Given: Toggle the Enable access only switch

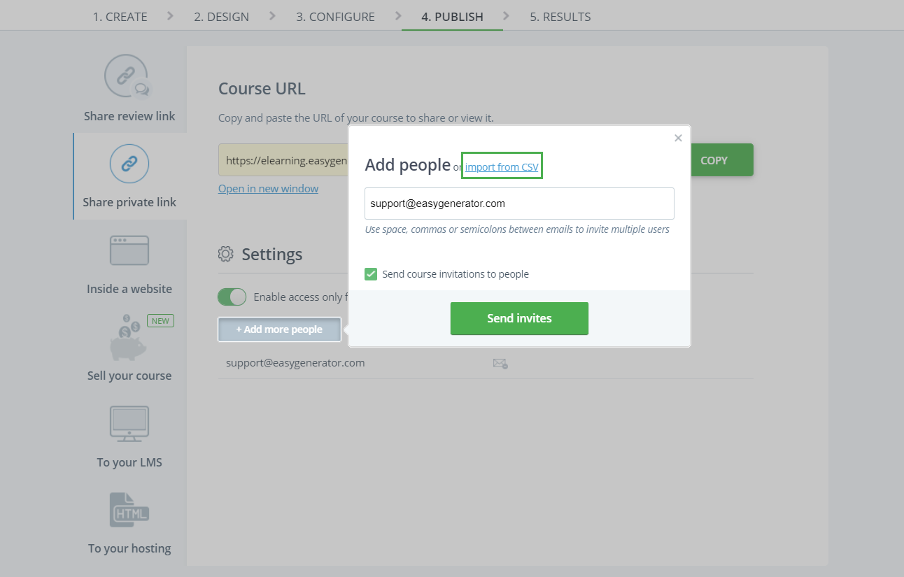Looking at the screenshot, I should [x=232, y=297].
